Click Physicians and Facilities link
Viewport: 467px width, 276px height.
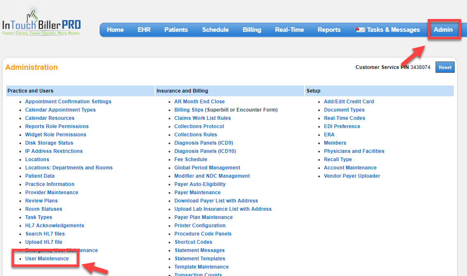point(354,151)
